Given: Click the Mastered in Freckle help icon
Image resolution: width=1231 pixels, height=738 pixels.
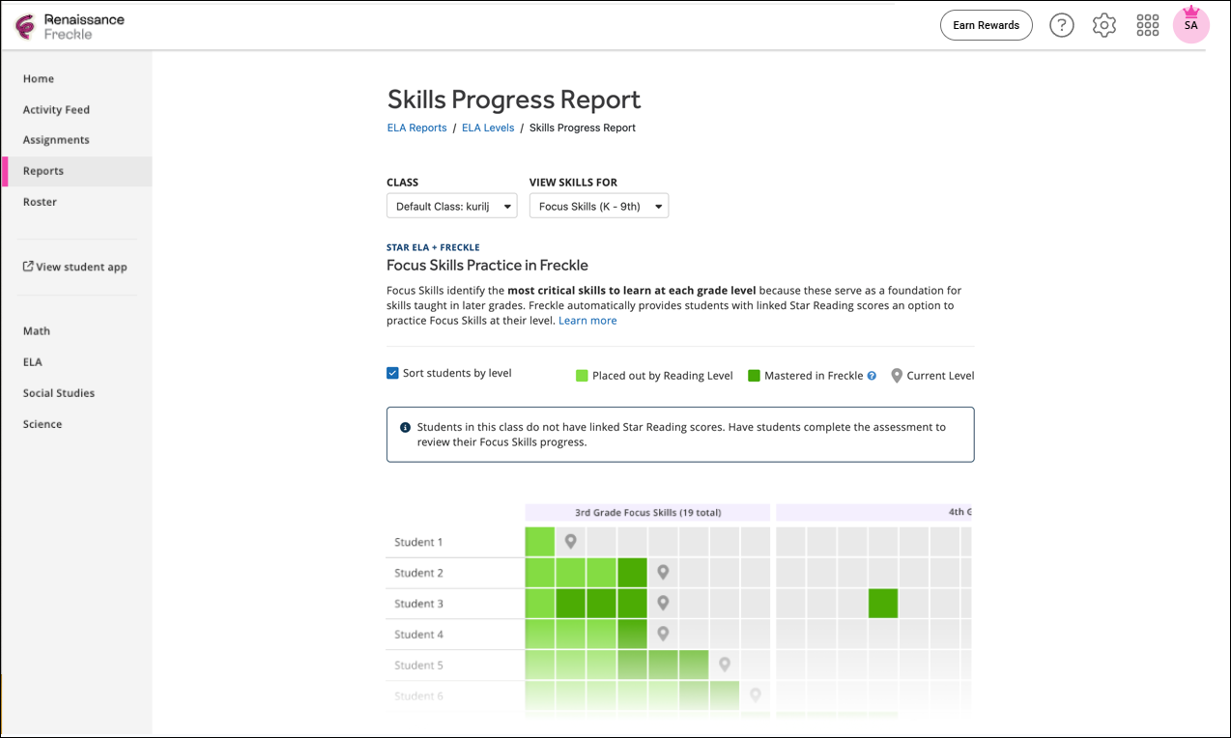Looking at the screenshot, I should click(872, 376).
